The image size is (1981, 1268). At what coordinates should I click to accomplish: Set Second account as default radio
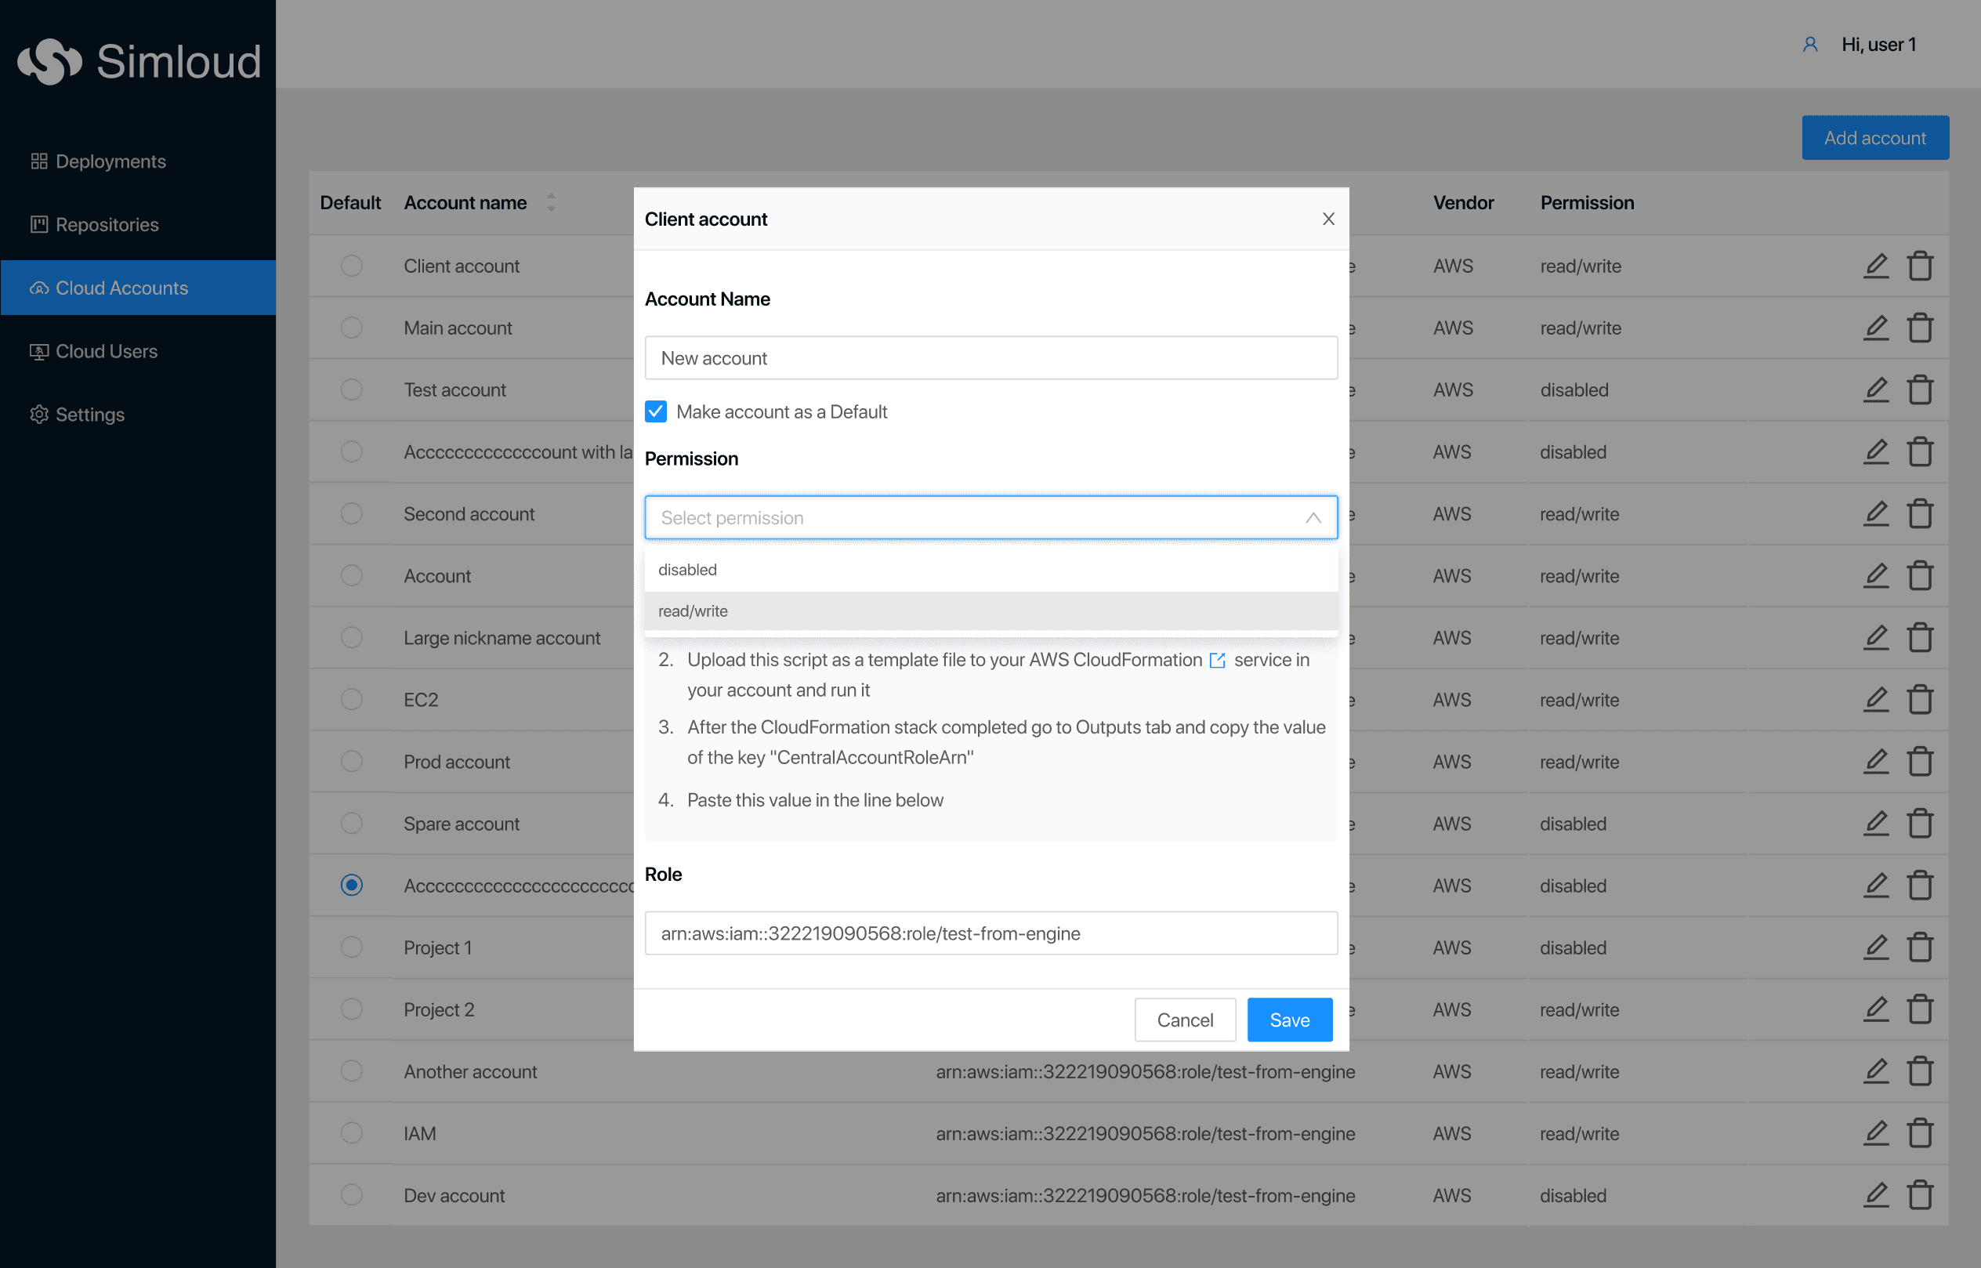(x=352, y=514)
